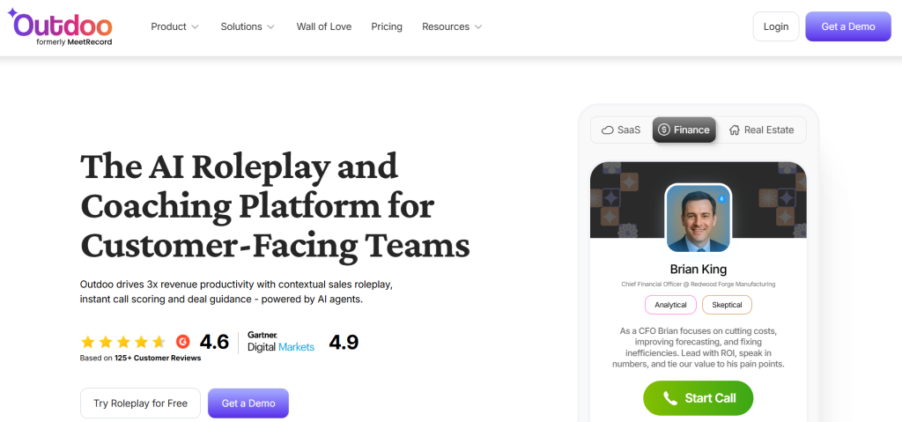Click the Gartner Digital Markets logo

pyautogui.click(x=280, y=342)
